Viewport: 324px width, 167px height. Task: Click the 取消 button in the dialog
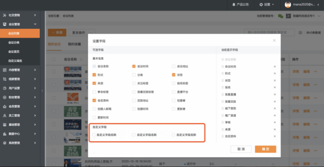[241, 149]
